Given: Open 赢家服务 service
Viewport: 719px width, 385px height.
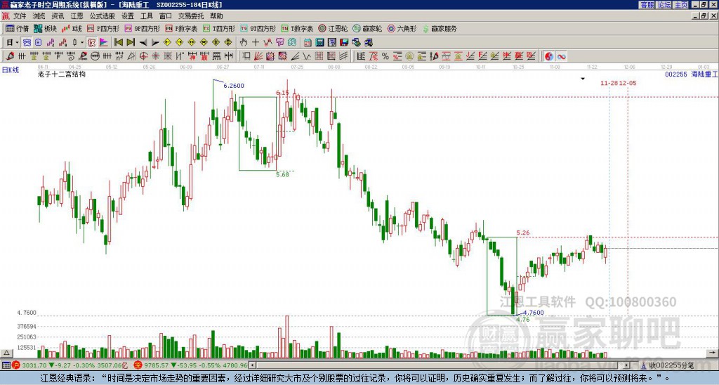Looking at the screenshot, I should 440,28.
